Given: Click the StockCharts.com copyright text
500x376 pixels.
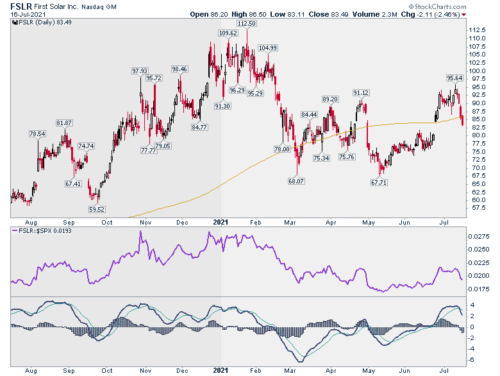Looking at the screenshot, I should [437, 6].
